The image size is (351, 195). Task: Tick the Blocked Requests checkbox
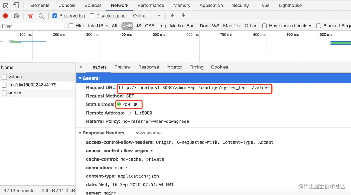319,26
